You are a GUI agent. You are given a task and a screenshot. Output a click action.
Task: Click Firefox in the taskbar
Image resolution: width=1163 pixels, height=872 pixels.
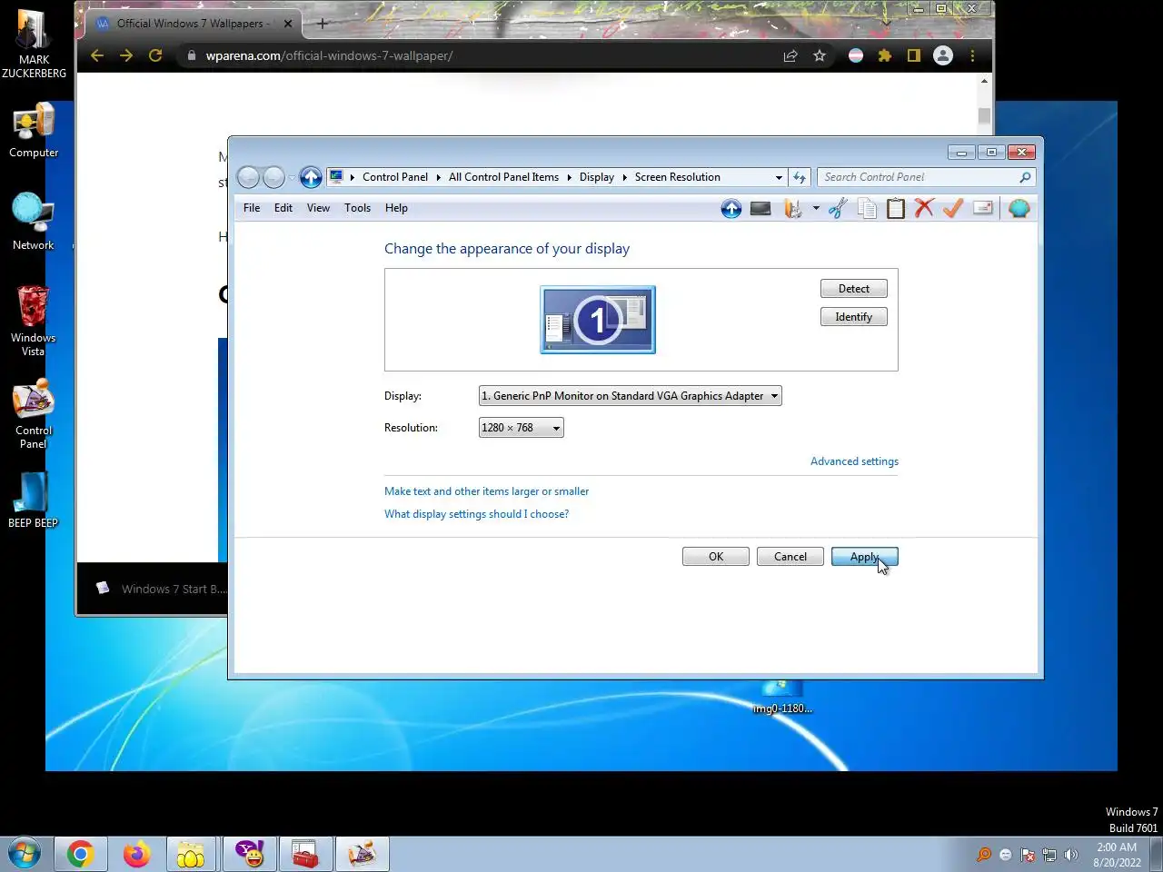click(x=136, y=854)
